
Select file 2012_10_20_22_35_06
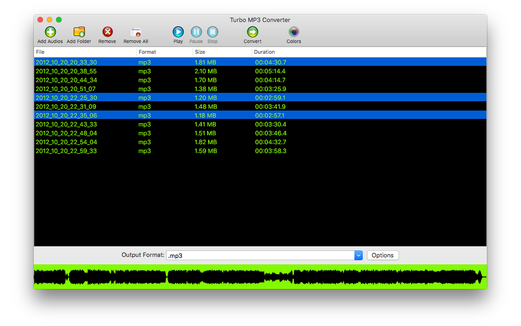coord(66,116)
